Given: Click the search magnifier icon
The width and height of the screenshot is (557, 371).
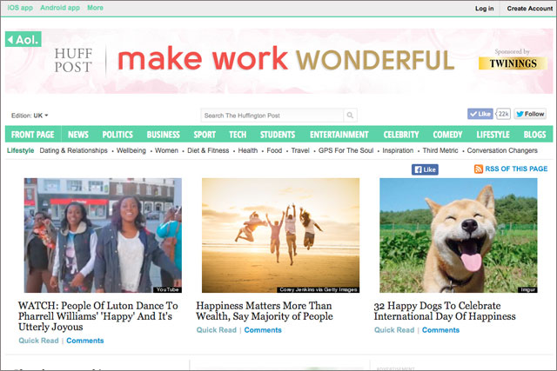Looking at the screenshot, I should (350, 116).
